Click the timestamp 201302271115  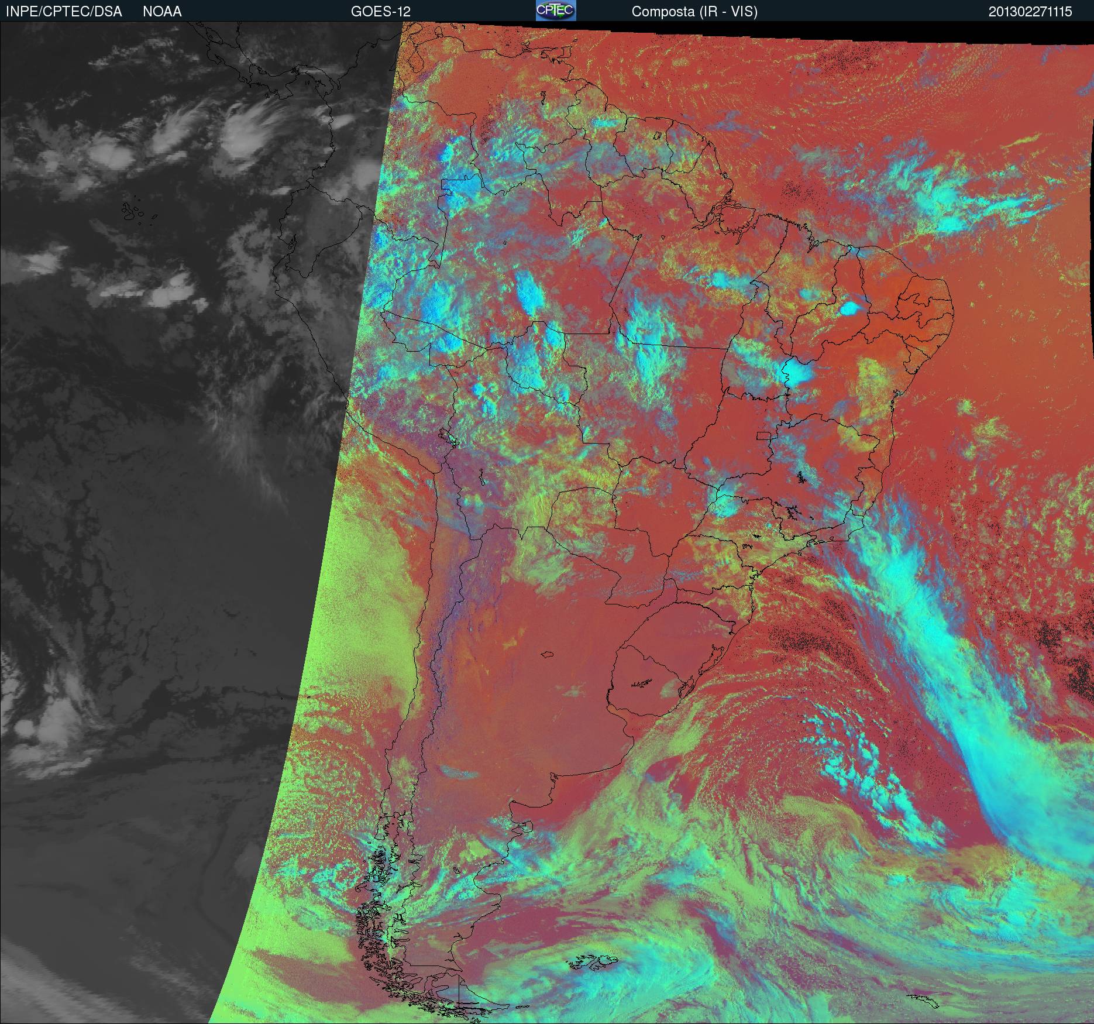pyautogui.click(x=1030, y=12)
